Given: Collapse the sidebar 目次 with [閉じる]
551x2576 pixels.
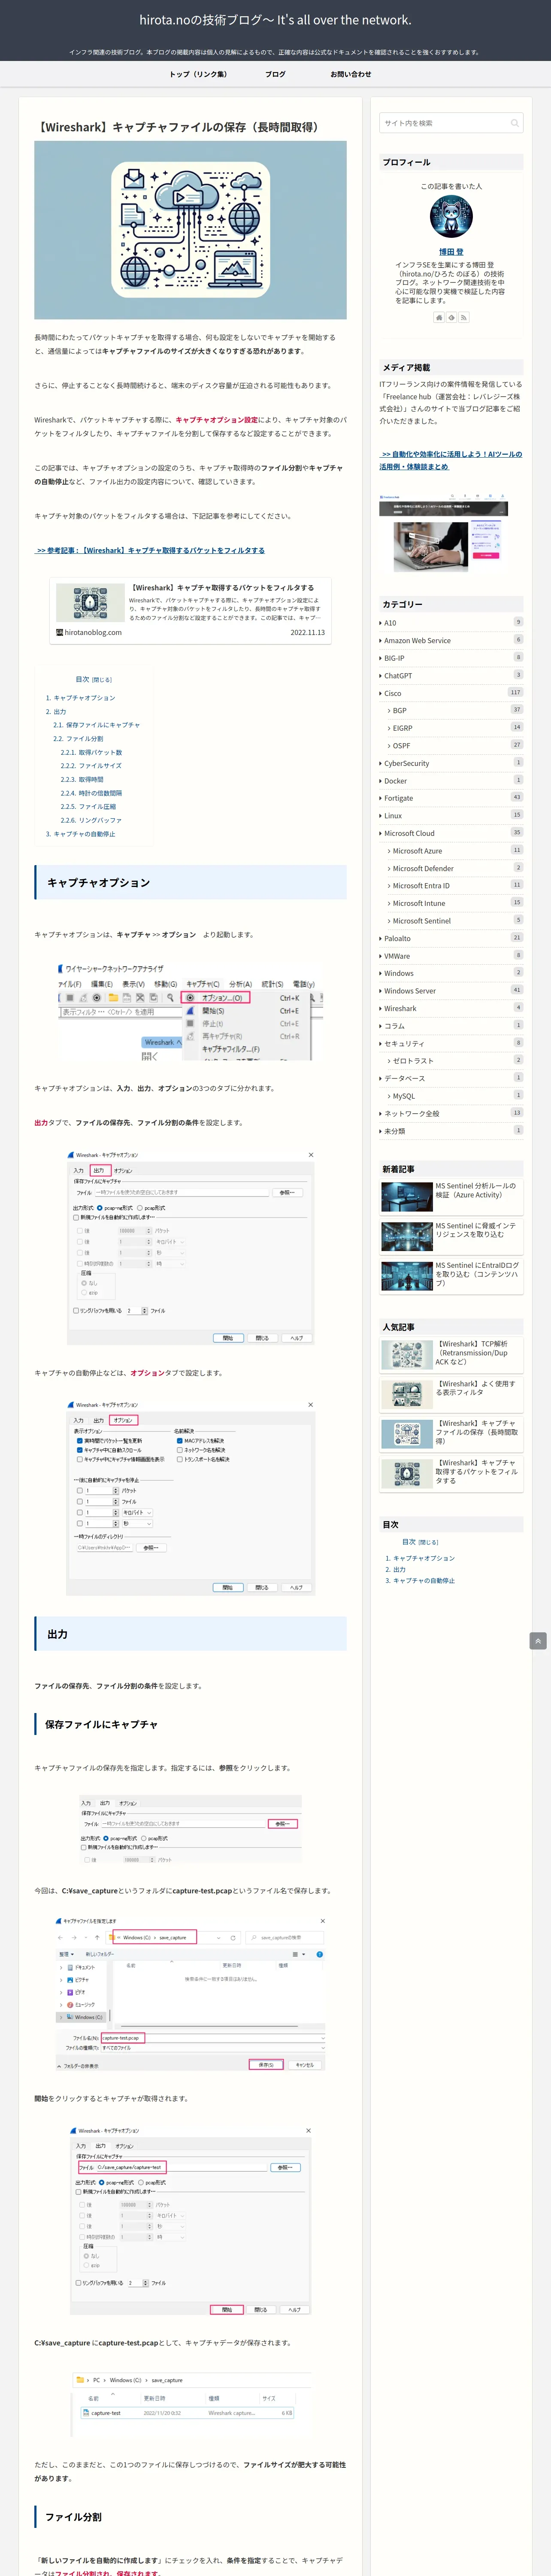Looking at the screenshot, I should 428,1542.
